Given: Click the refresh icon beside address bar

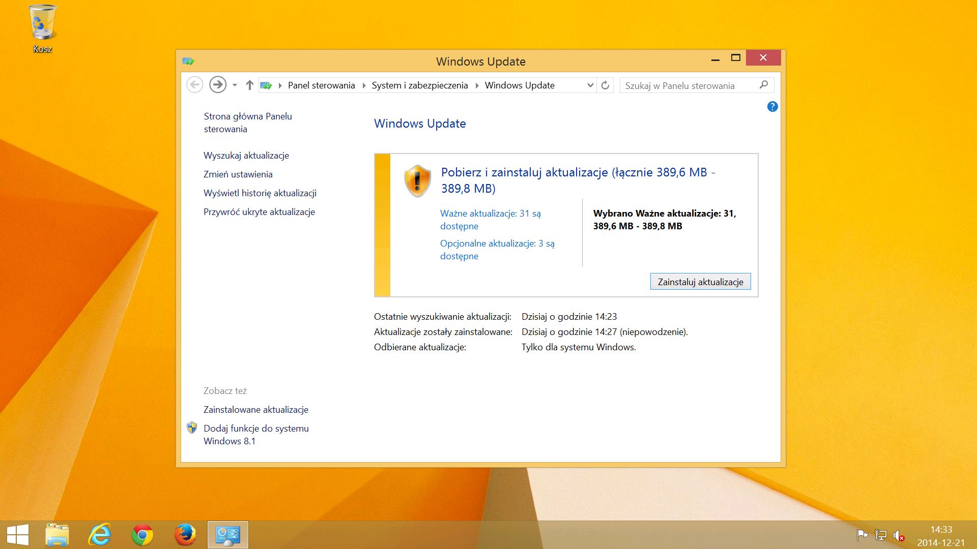Looking at the screenshot, I should tap(605, 85).
